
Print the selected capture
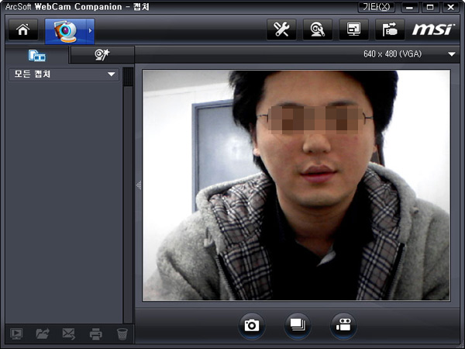96,333
